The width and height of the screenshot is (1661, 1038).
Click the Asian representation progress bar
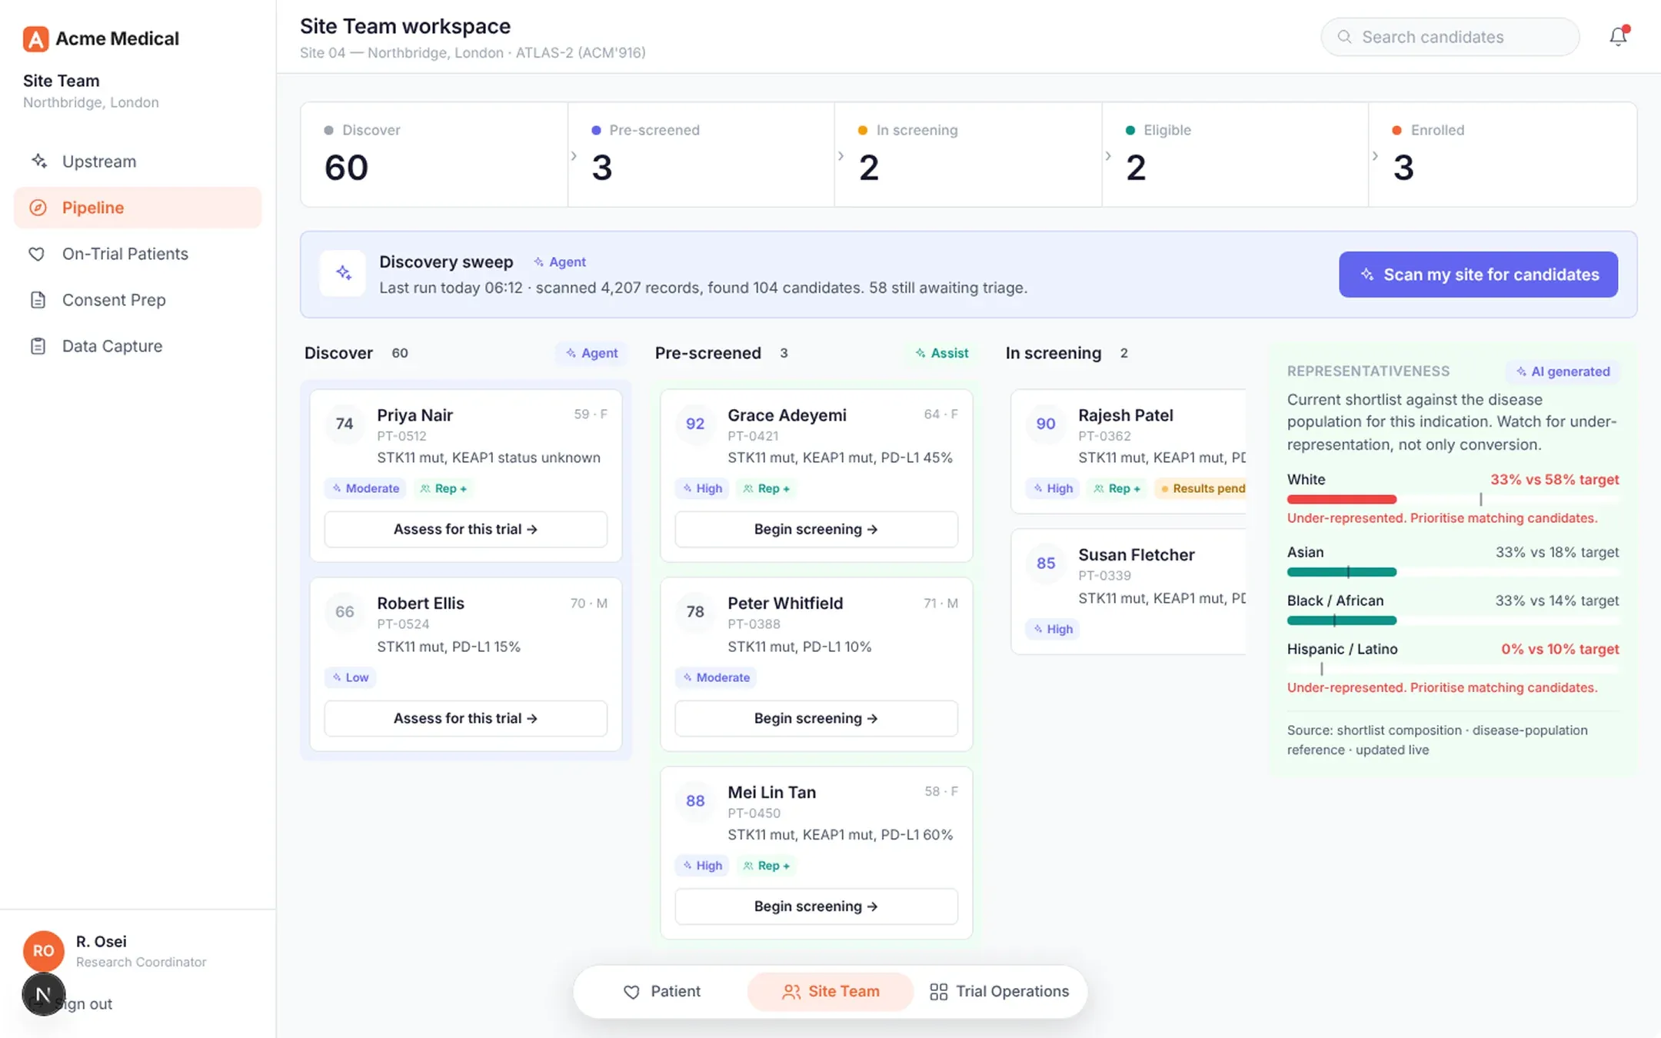point(1453,572)
